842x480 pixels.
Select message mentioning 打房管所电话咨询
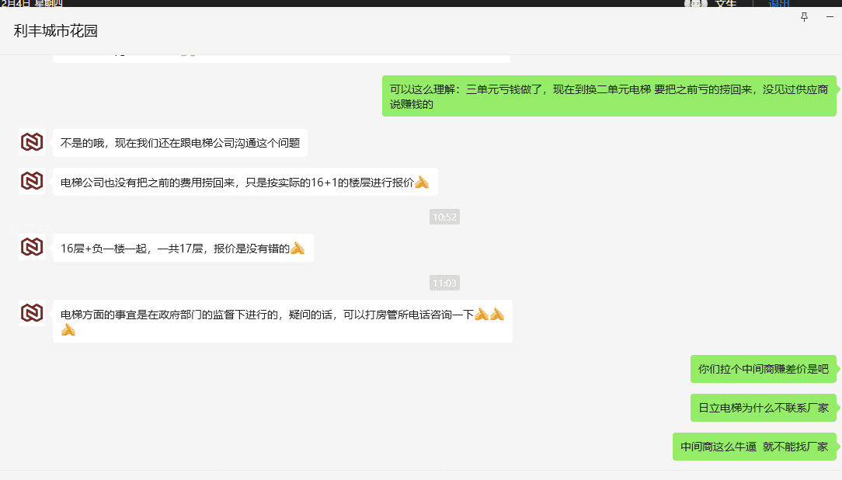pyautogui.click(x=282, y=321)
